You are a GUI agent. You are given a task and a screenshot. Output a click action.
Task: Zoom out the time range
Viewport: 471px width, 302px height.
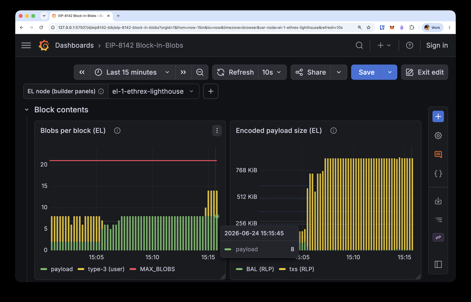click(x=200, y=72)
